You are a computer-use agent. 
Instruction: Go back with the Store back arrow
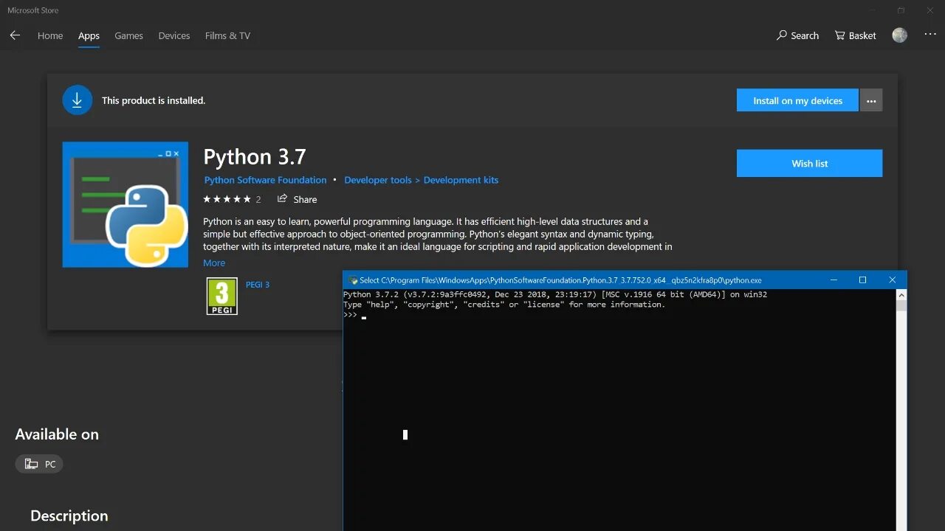(x=15, y=35)
